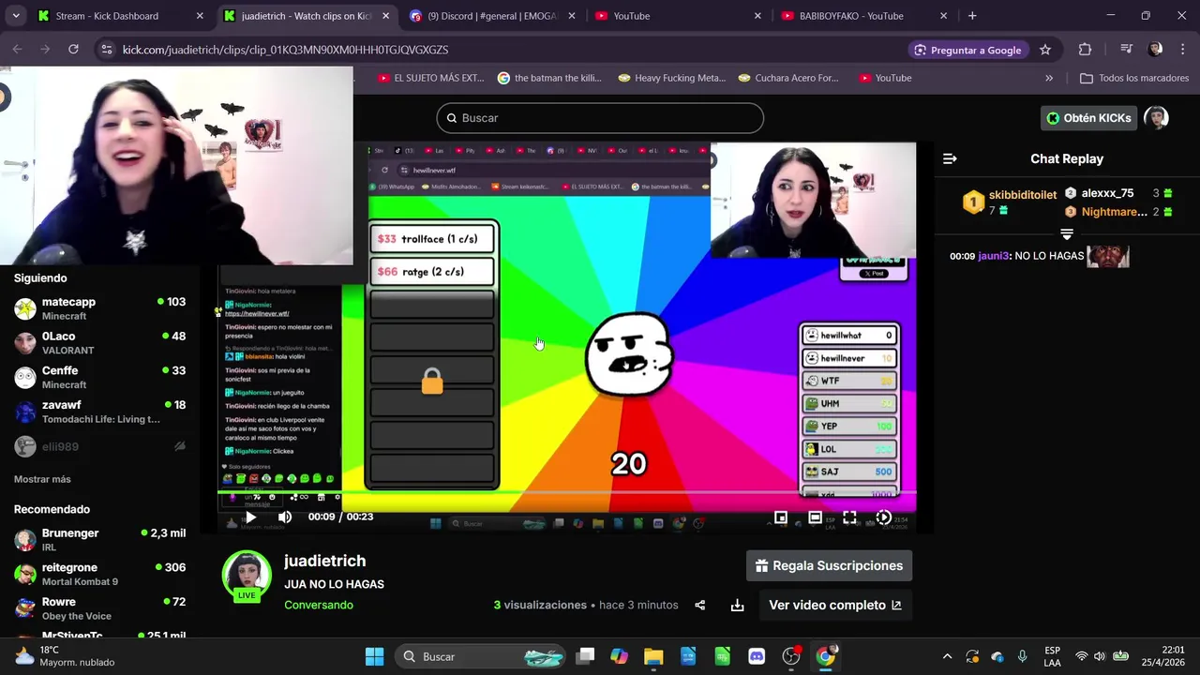Expand the chat leaderboard chevron
Screen dimensions: 1200x675
pyautogui.click(x=1067, y=233)
